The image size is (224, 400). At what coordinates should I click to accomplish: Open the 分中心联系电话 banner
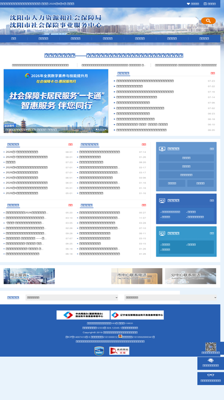pos(191,276)
